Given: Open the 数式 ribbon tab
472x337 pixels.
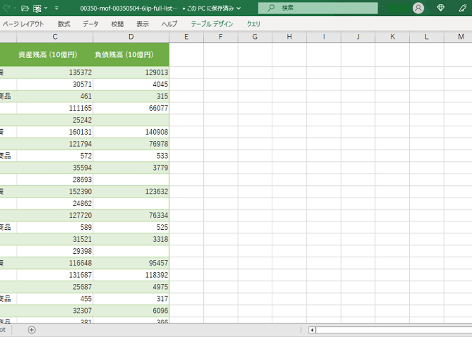Looking at the screenshot, I should pos(64,24).
